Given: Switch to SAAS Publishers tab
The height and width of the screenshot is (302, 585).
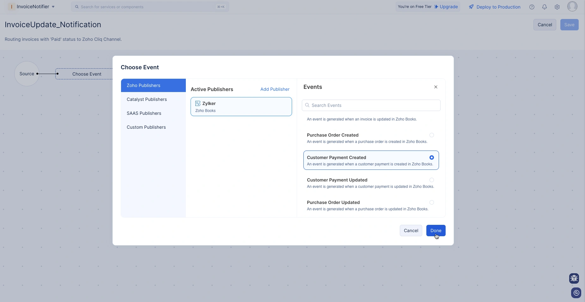Looking at the screenshot, I should (x=153, y=113).
